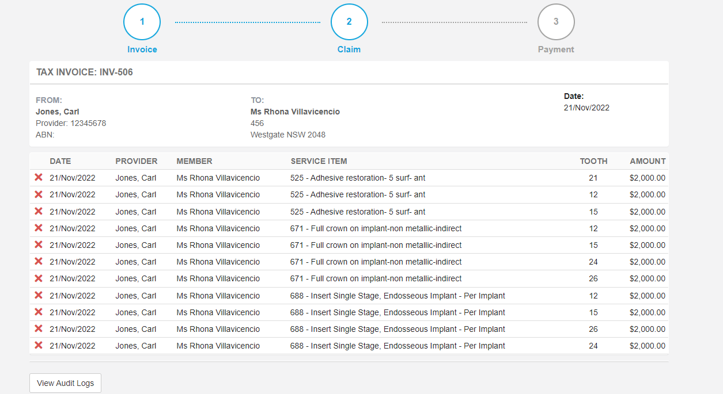This screenshot has width=723, height=394.
Task: Remove the 671 Full crown item for tooth 12
Action: [39, 228]
